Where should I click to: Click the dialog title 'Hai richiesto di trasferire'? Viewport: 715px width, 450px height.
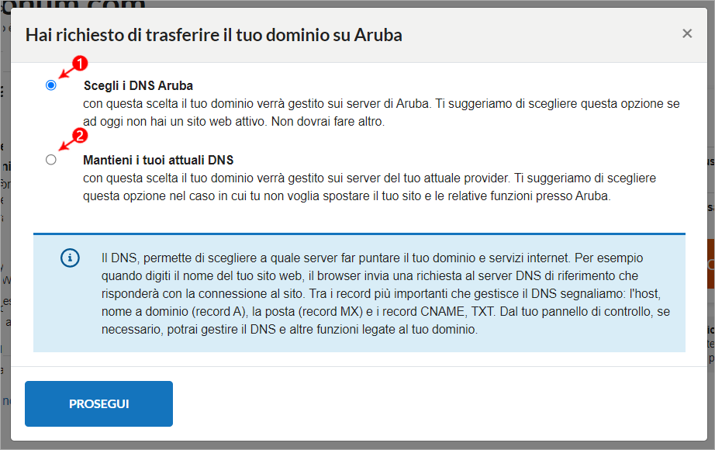click(214, 35)
